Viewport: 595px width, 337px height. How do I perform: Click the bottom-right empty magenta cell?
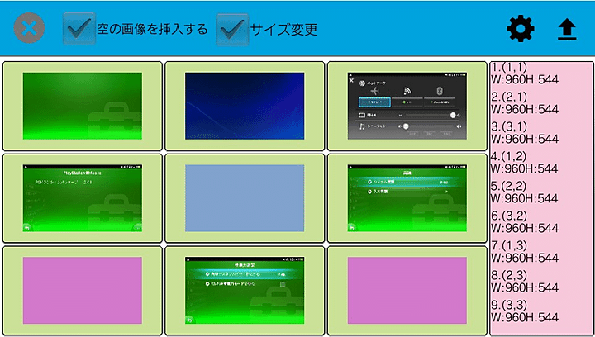(407, 291)
